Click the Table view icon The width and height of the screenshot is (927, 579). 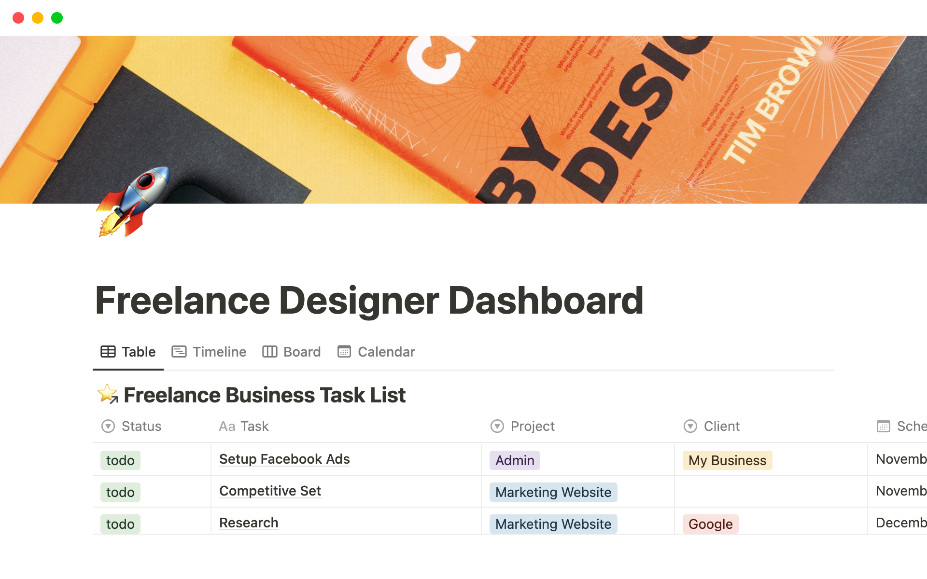point(107,351)
